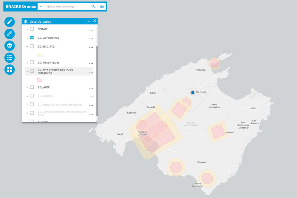Collapse the ZG_EAC_FIZ layer legend
This screenshot has width=297, height=198.
27,47
